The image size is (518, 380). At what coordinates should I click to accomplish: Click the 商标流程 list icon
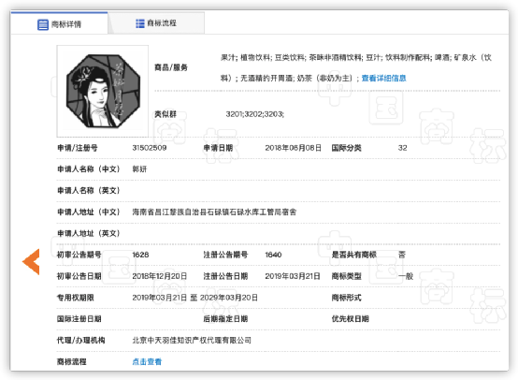[x=140, y=23]
